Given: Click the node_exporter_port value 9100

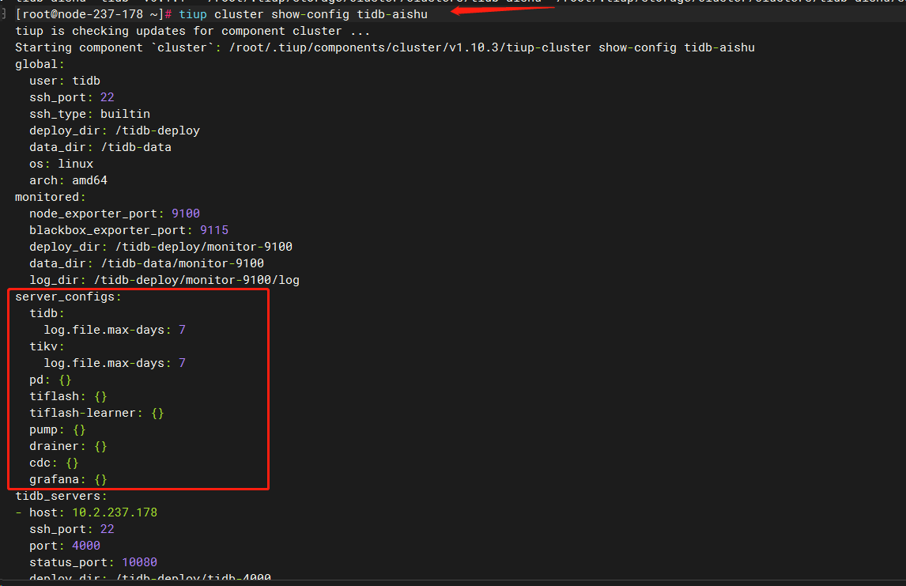Looking at the screenshot, I should (186, 214).
